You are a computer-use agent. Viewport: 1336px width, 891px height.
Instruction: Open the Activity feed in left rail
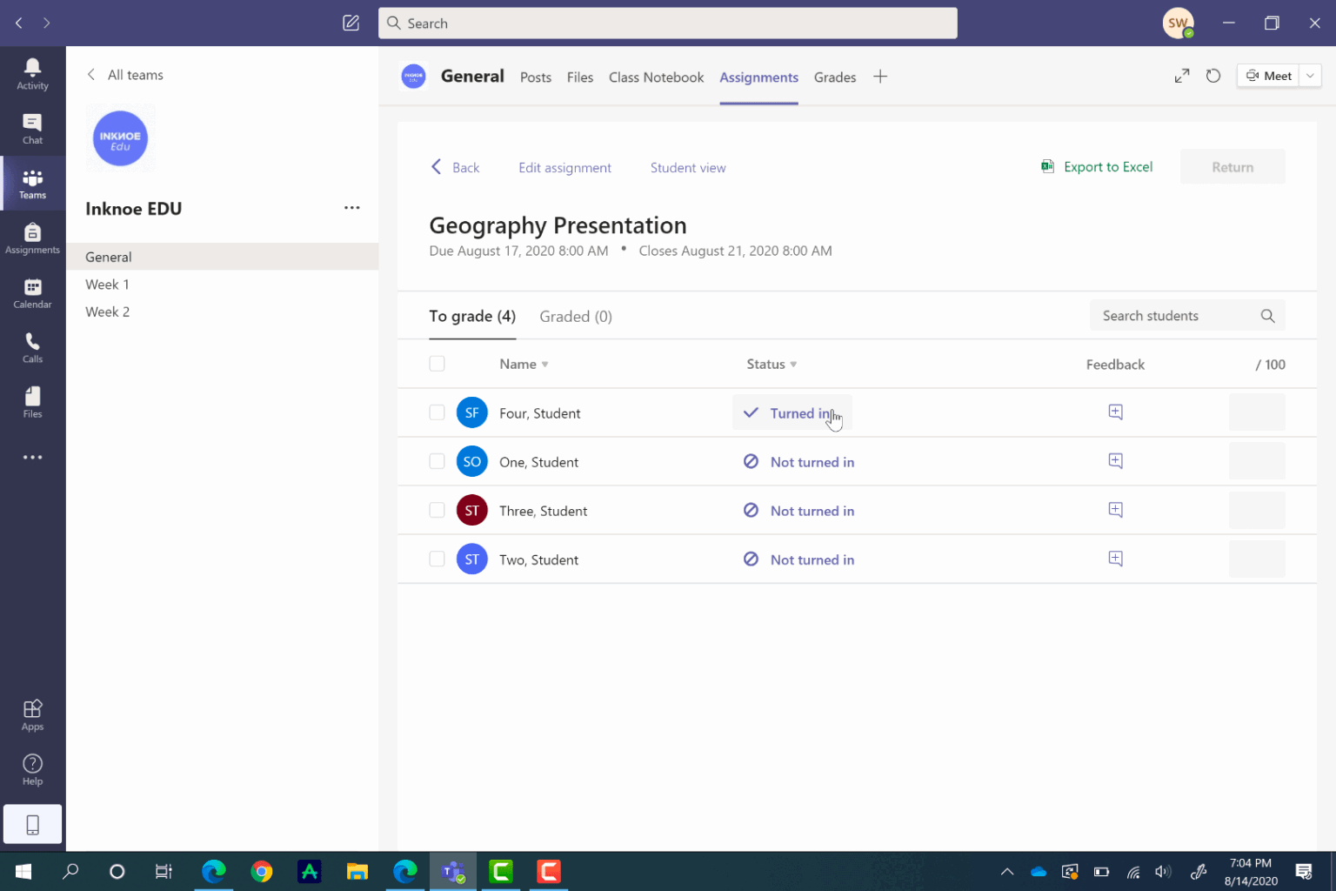(32, 73)
